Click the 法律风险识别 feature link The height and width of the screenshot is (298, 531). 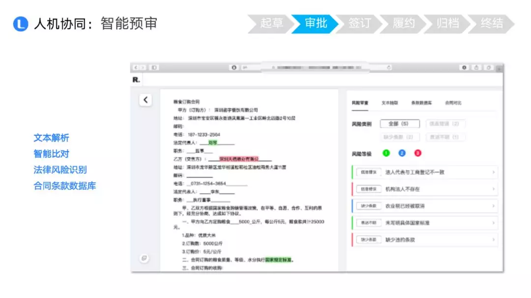[60, 170]
